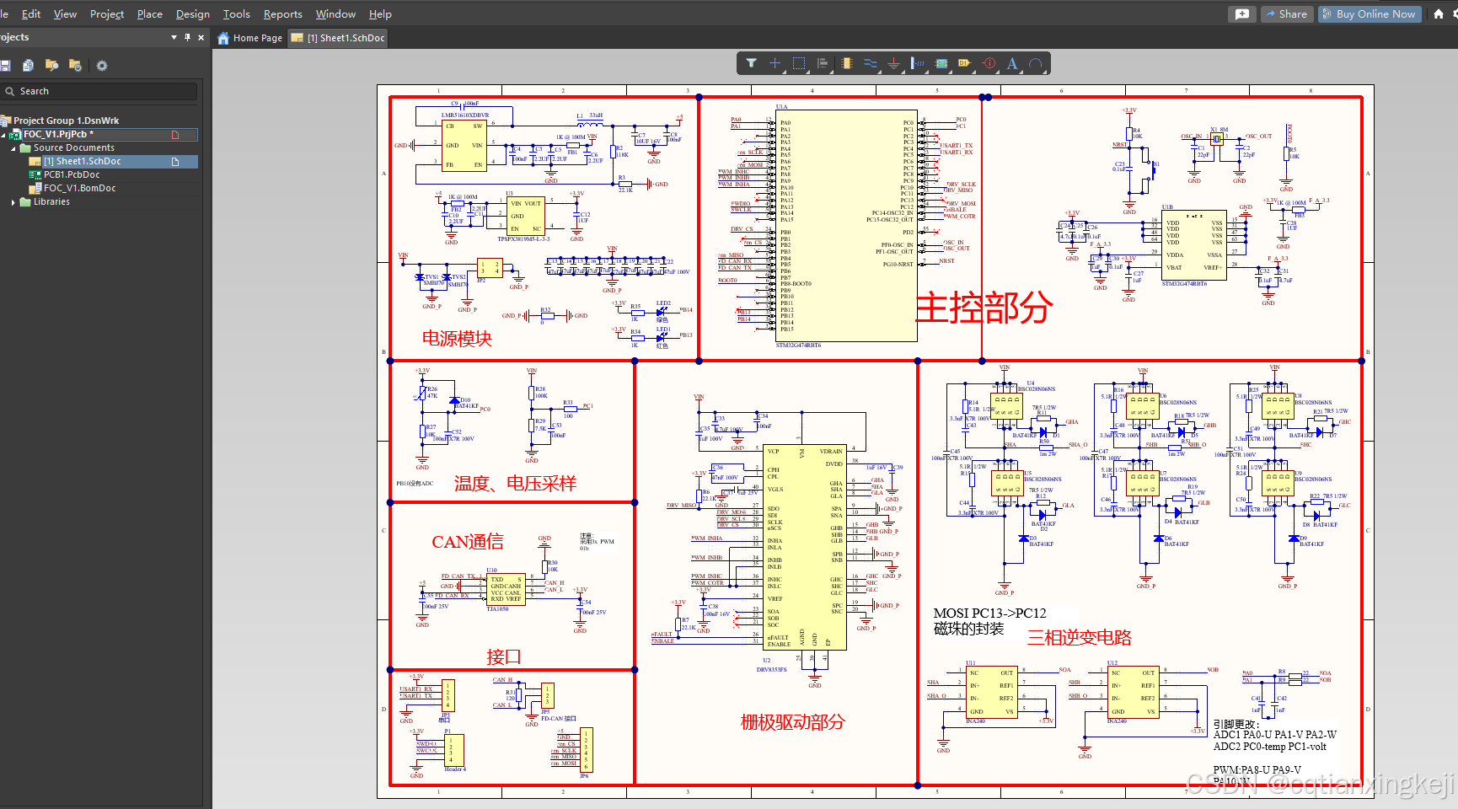Click the Share button
This screenshot has height=809, width=1458.
[1286, 14]
